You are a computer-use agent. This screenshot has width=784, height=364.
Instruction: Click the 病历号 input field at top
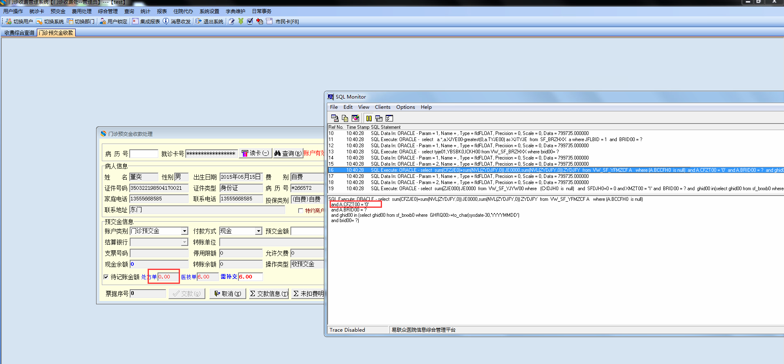point(144,154)
